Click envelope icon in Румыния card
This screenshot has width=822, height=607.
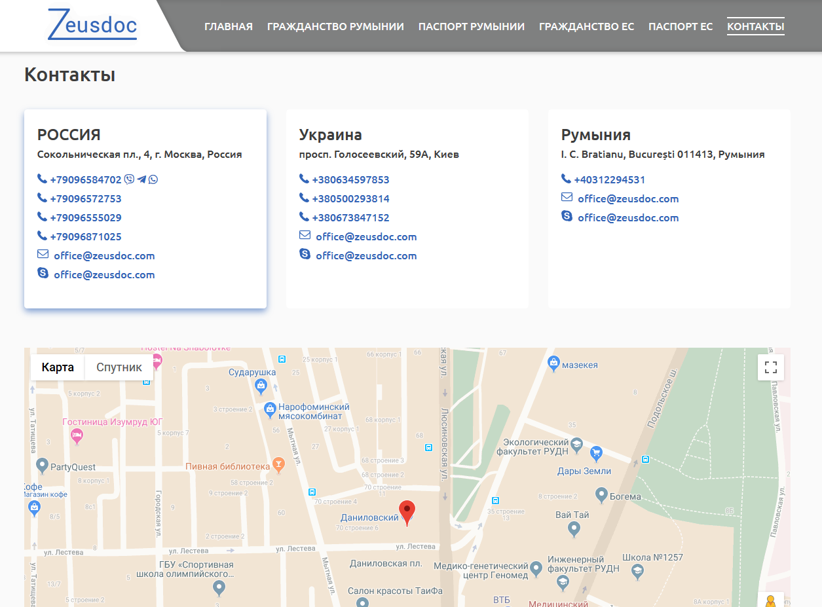(567, 197)
